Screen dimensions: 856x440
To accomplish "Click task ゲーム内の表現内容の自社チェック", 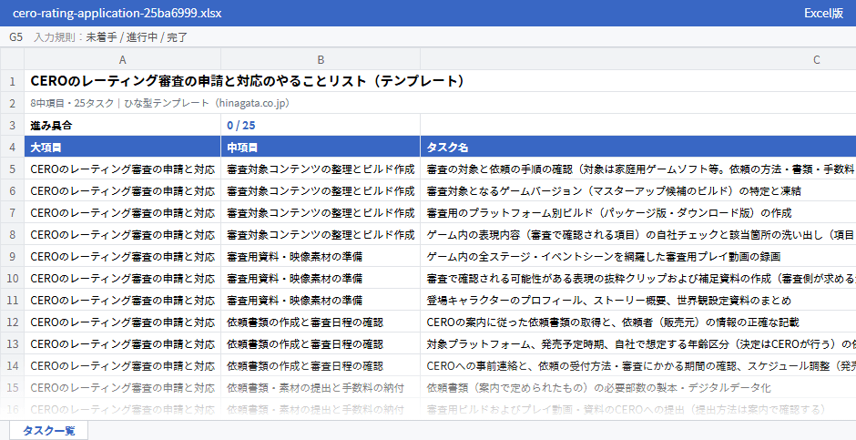I will pyautogui.click(x=638, y=234).
